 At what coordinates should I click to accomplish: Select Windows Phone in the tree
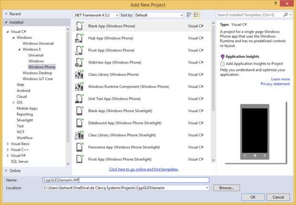pyautogui.click(x=42, y=67)
